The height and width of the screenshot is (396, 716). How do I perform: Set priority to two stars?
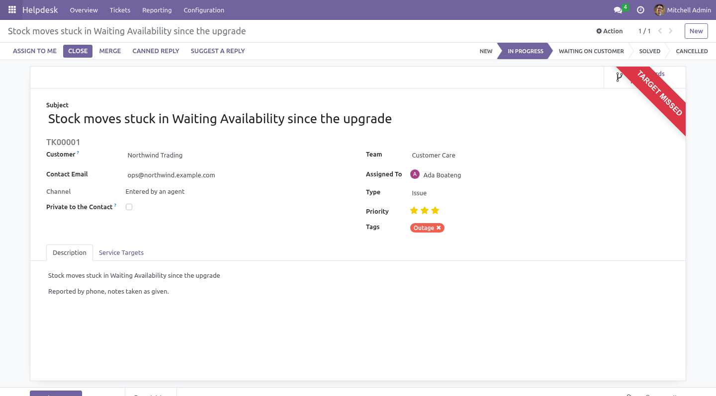[425, 211]
